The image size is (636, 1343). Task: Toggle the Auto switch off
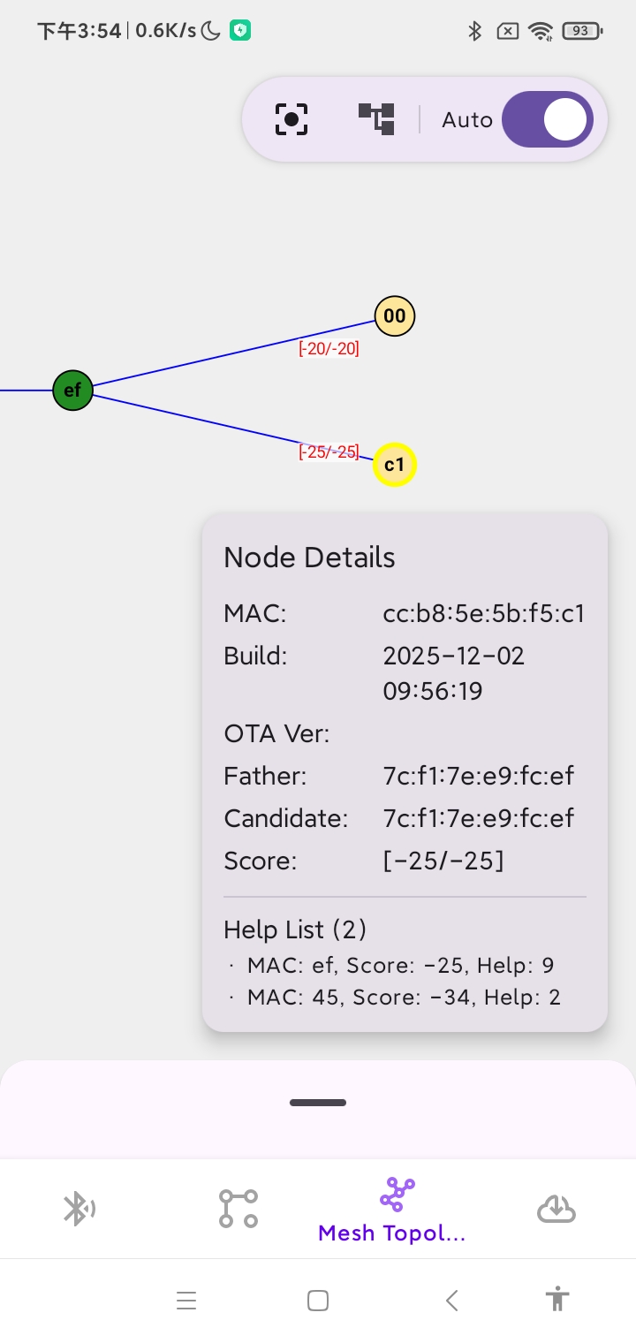pos(548,119)
